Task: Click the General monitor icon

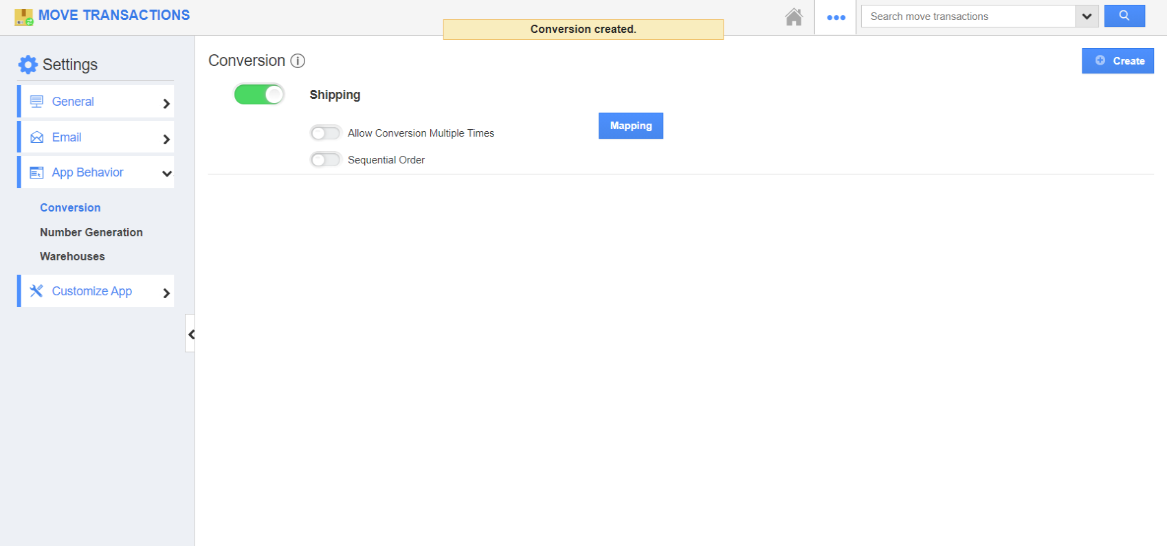Action: 37,102
